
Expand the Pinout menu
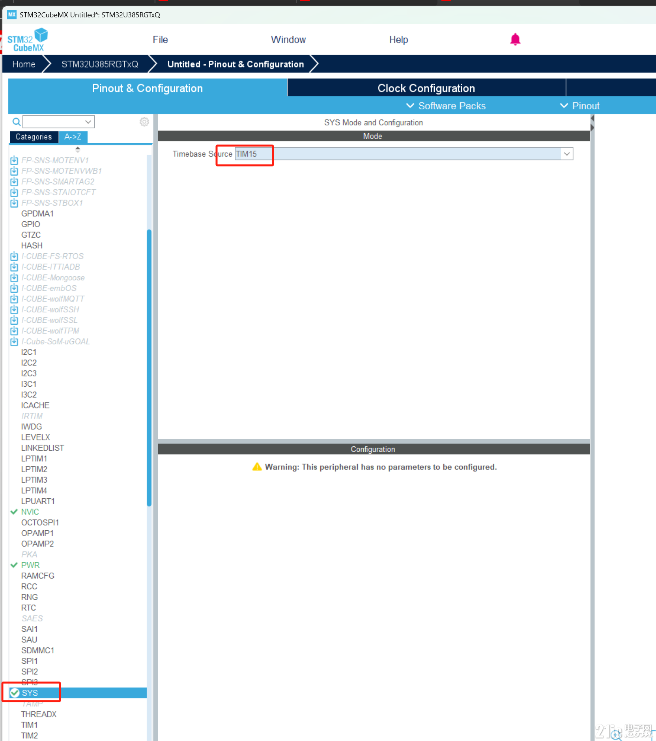coord(580,106)
